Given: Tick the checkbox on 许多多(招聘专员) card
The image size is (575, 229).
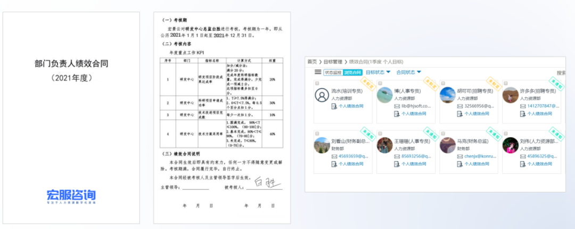Looking at the screenshot, I should pyautogui.click(x=506, y=83).
